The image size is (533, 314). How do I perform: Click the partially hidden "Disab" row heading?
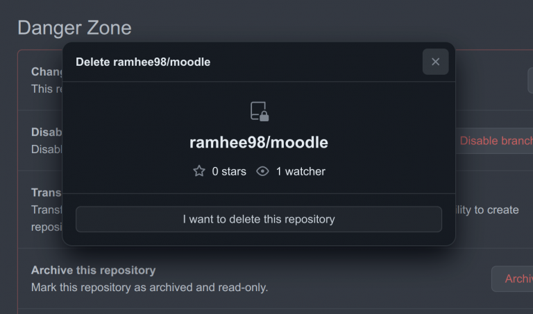pos(47,132)
